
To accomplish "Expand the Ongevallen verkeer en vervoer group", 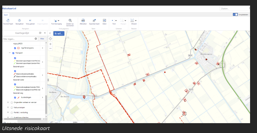I will (x=8, y=102).
